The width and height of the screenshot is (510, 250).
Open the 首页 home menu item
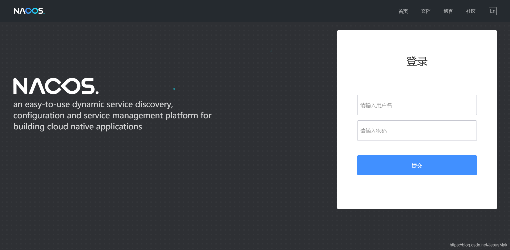pyautogui.click(x=403, y=11)
